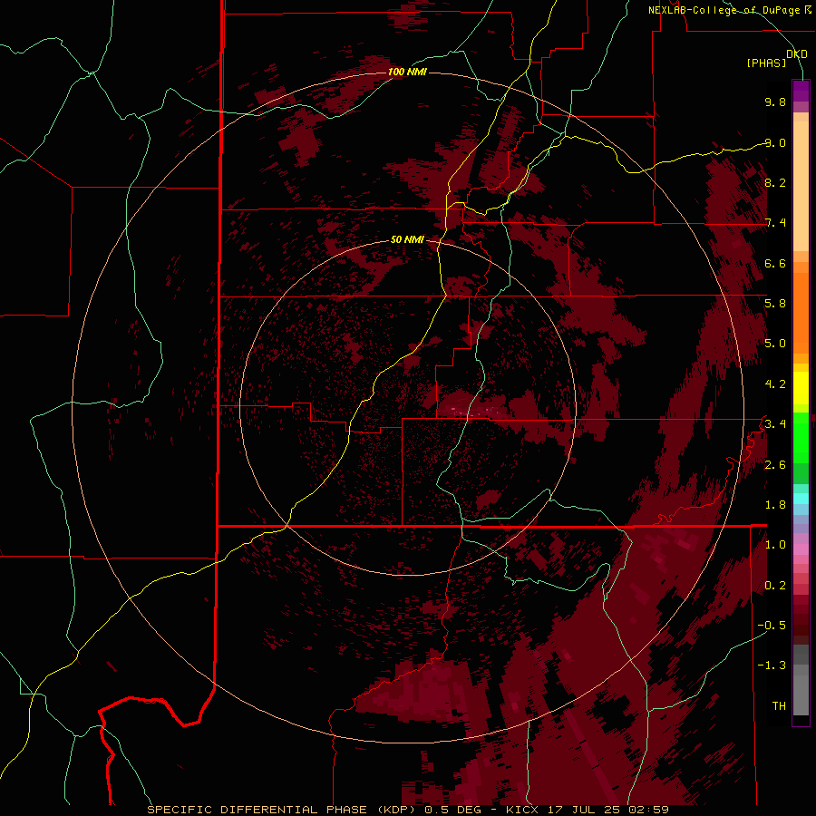
Task: Click the 8.2 value on the color scale
Action: coord(775,182)
